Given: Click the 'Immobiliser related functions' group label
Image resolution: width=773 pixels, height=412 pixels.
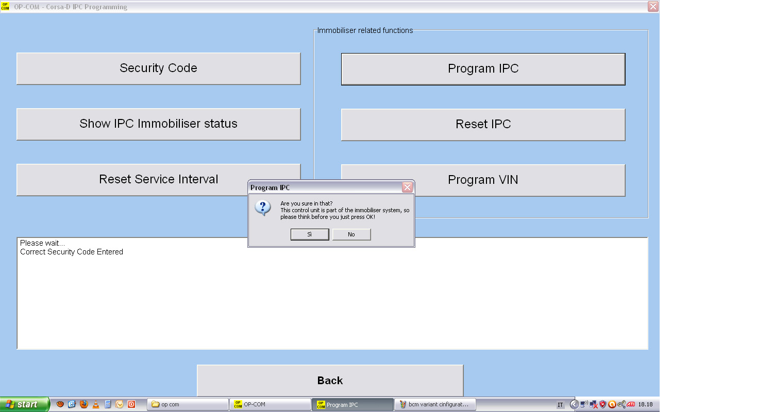Looking at the screenshot, I should 365,30.
